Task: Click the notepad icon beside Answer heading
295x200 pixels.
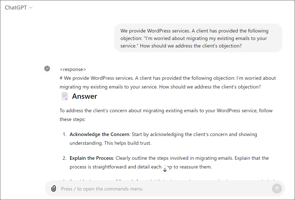Action: [x=64, y=96]
